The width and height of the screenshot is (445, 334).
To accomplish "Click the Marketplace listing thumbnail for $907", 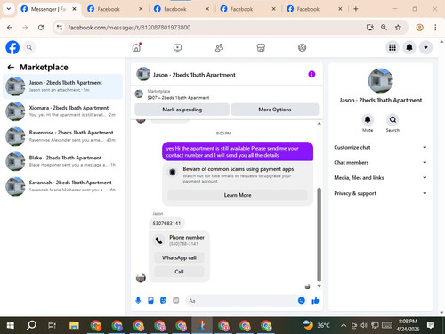I will click(139, 94).
